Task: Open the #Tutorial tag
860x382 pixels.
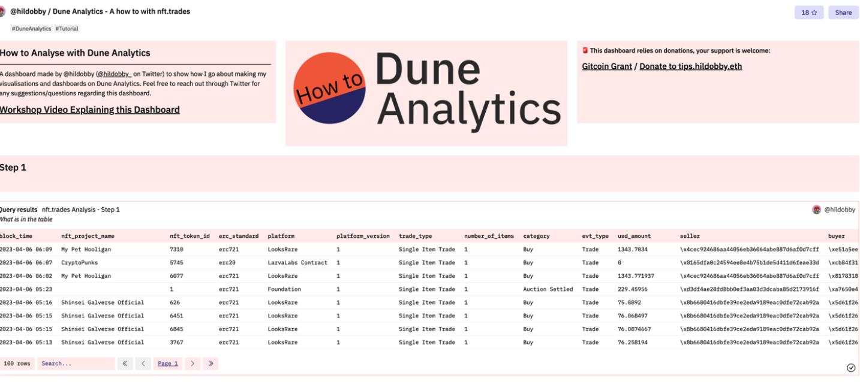Action: (x=67, y=29)
